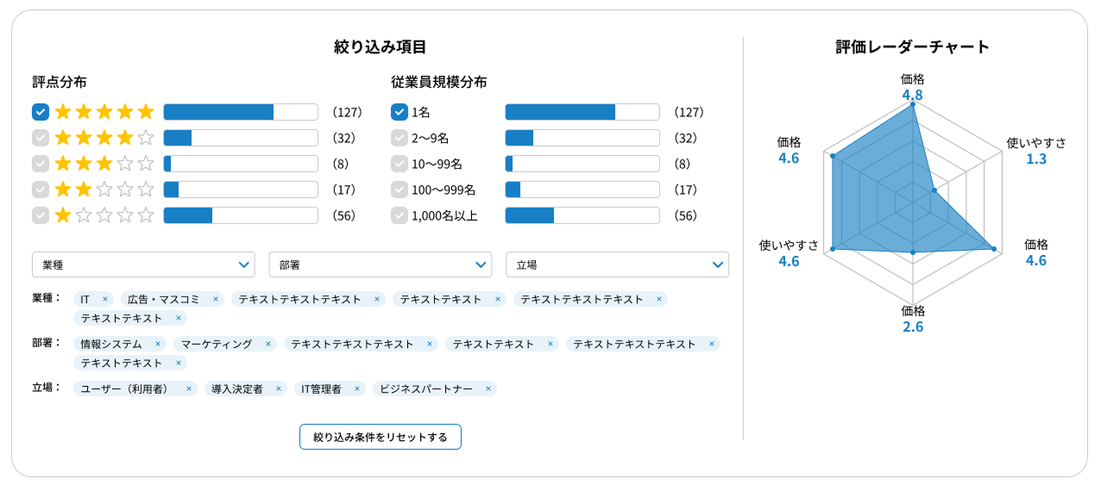Remove the 広告・マスコミ filter tag
Image resolution: width=1101 pixels, height=485 pixels.
click(x=216, y=299)
